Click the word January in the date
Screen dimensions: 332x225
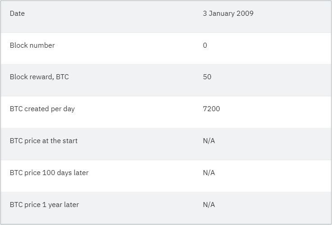pyautogui.click(x=223, y=13)
